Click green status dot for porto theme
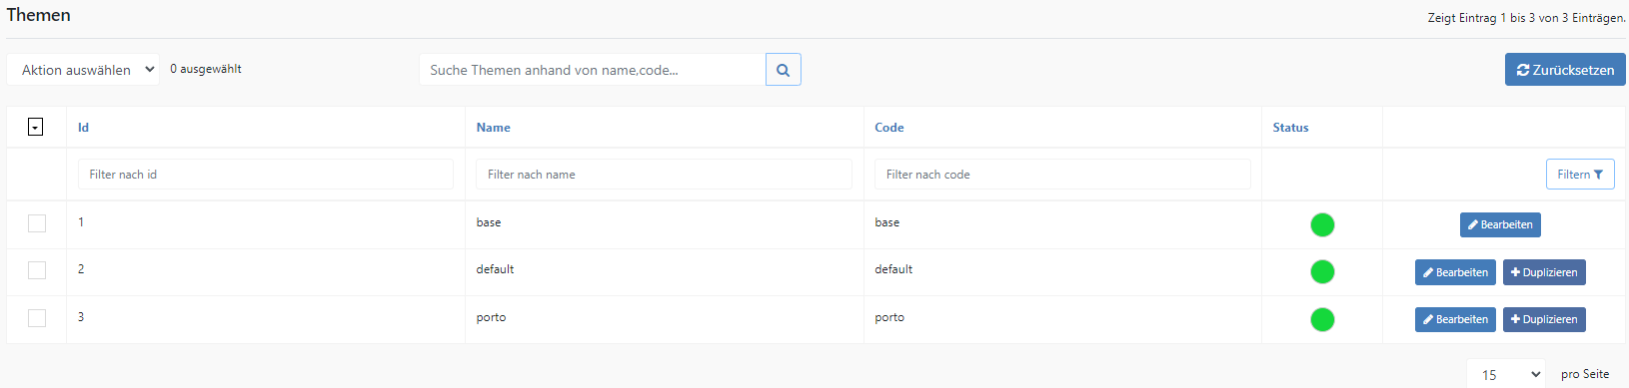Viewport: 1629px width, 388px height. click(1322, 319)
